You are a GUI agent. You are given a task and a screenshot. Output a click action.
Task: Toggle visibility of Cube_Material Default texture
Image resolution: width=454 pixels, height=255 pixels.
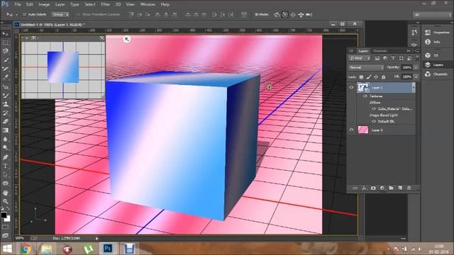(374, 108)
